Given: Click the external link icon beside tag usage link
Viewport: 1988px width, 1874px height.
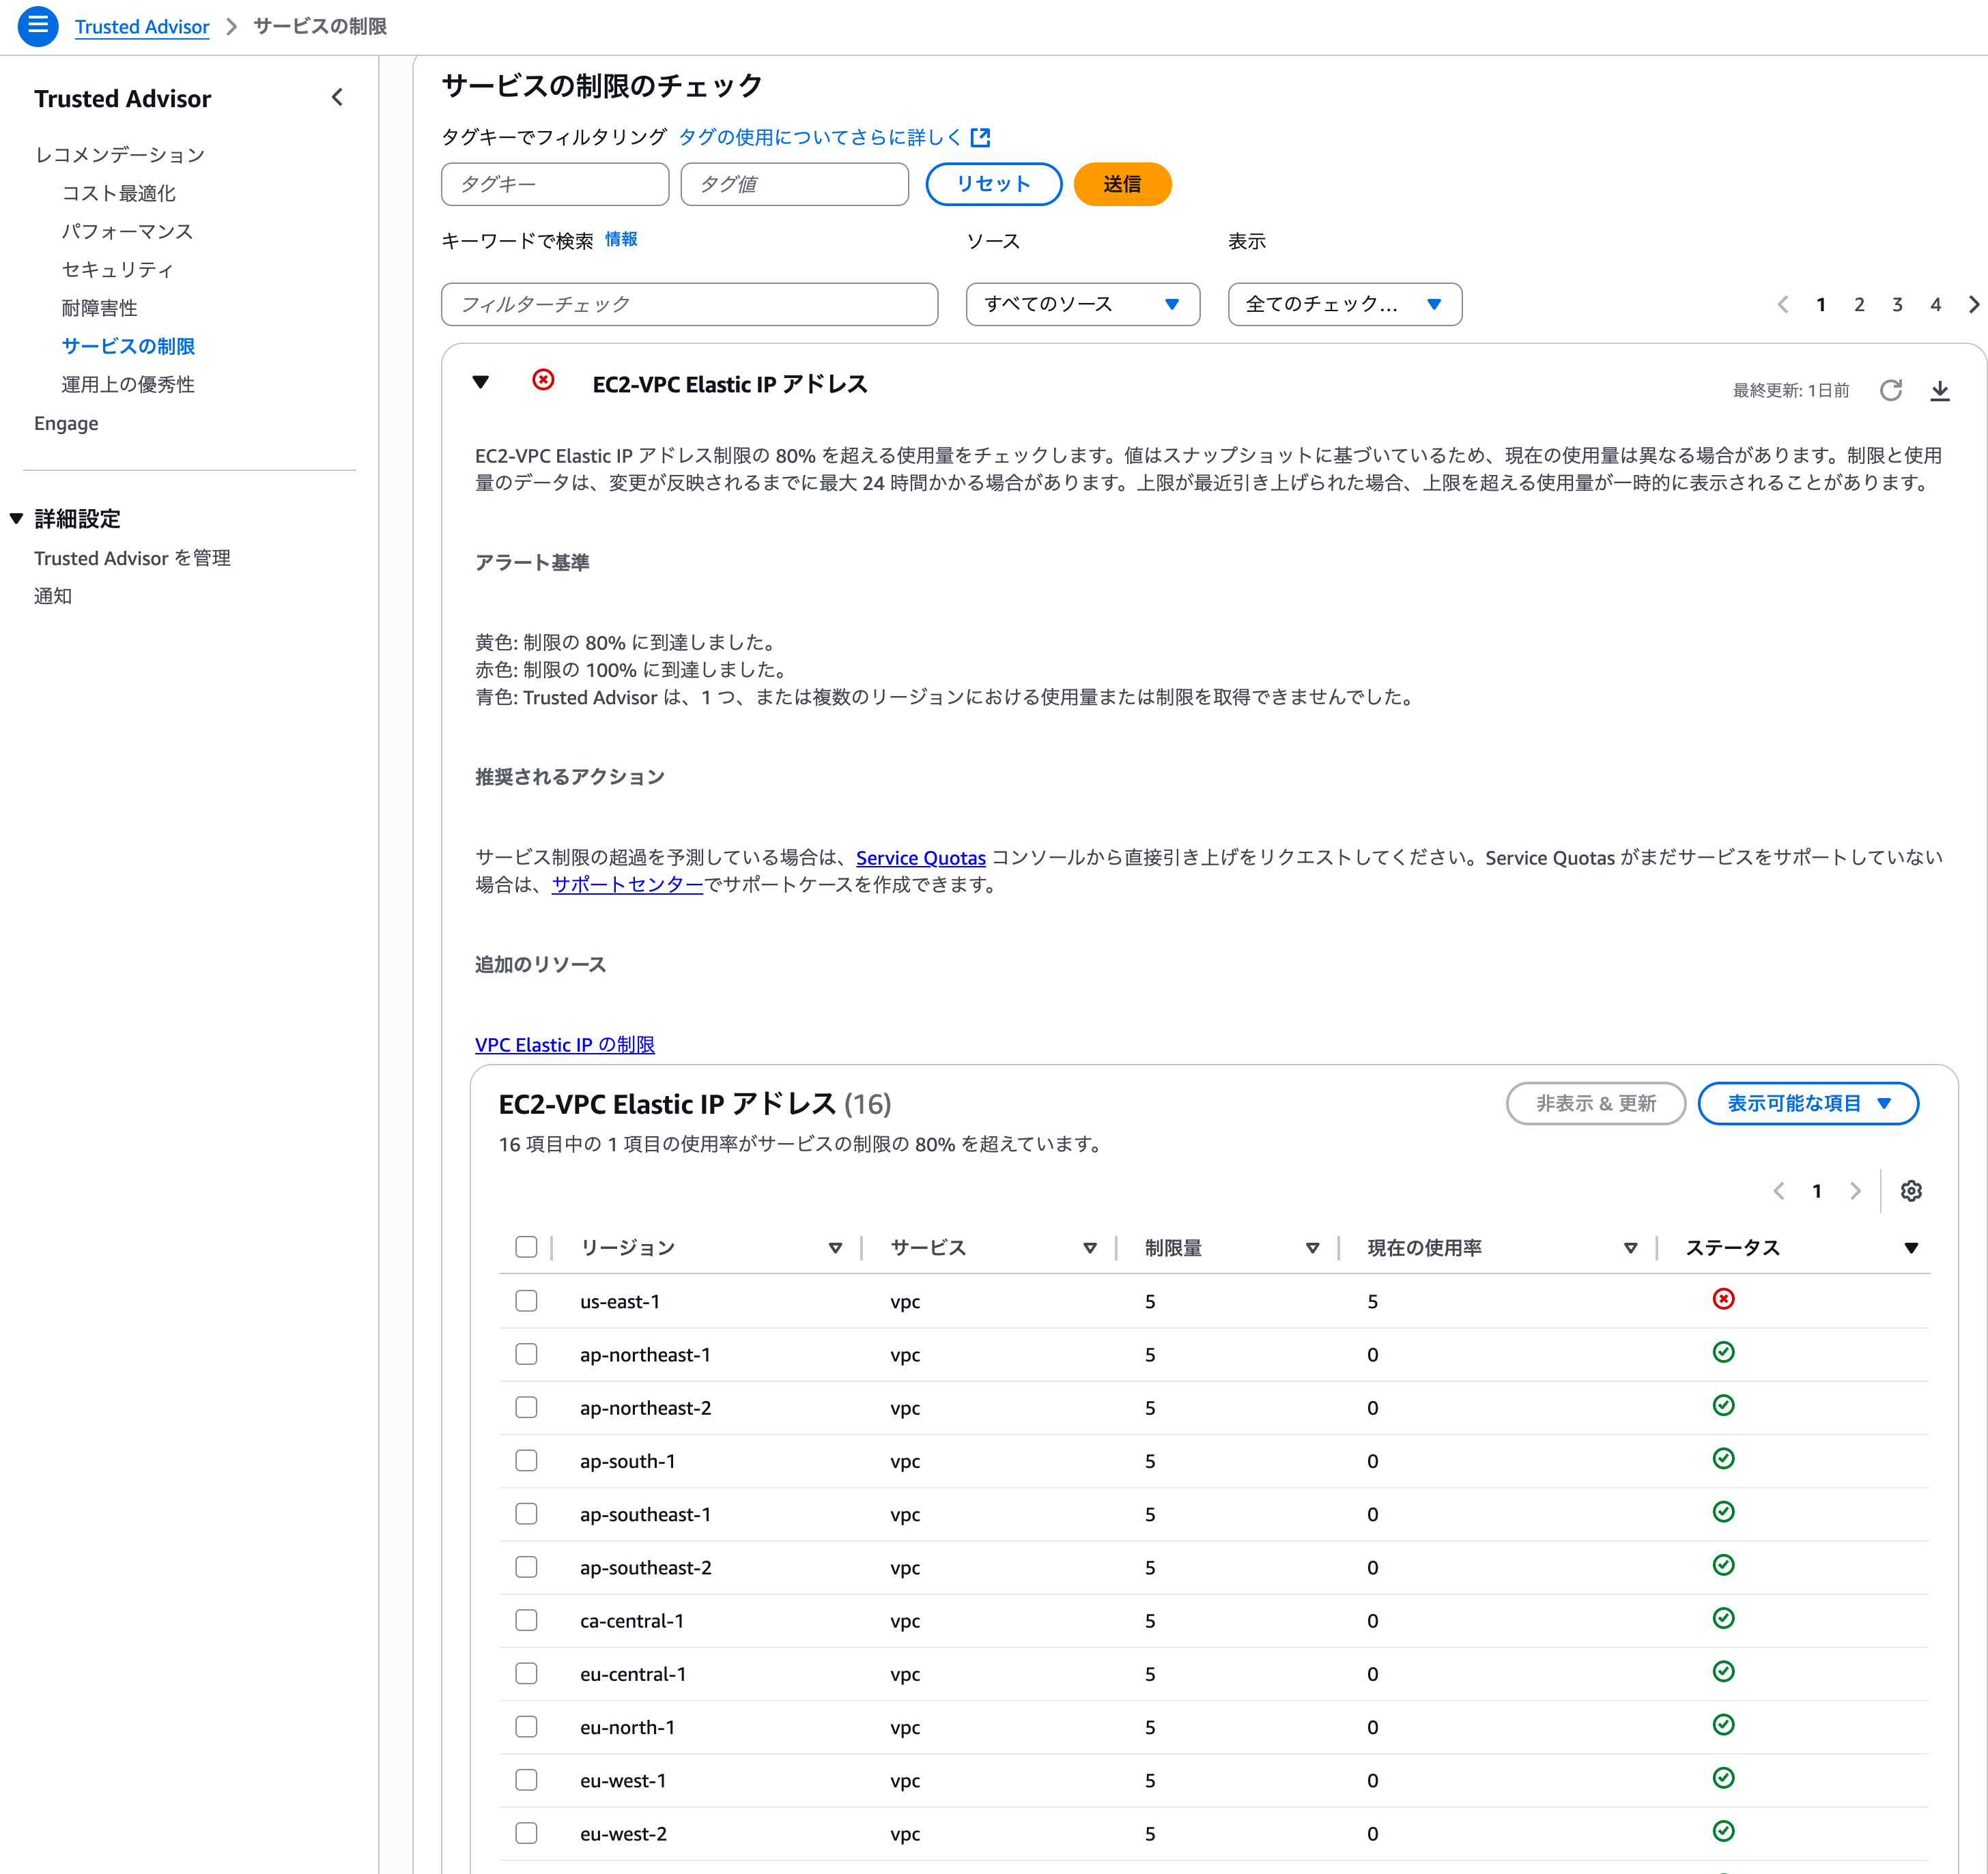Looking at the screenshot, I should pyautogui.click(x=981, y=137).
